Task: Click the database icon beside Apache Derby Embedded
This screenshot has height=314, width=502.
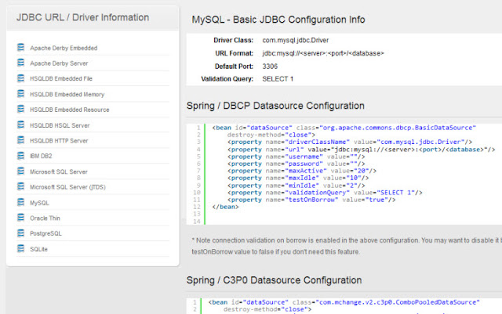Action: 21,48
